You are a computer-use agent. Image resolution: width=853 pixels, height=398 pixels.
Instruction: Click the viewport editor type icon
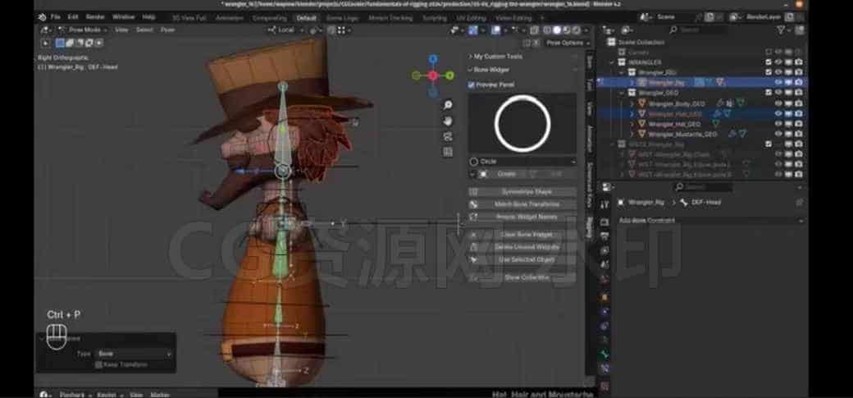point(47,30)
